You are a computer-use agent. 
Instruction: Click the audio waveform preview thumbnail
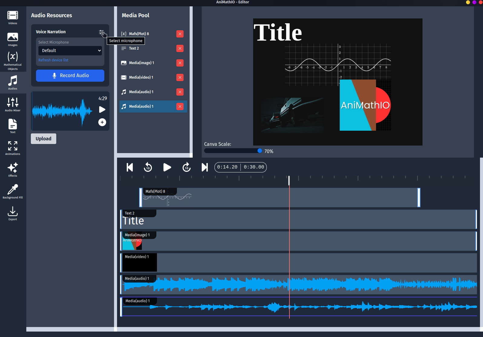[x=62, y=111]
